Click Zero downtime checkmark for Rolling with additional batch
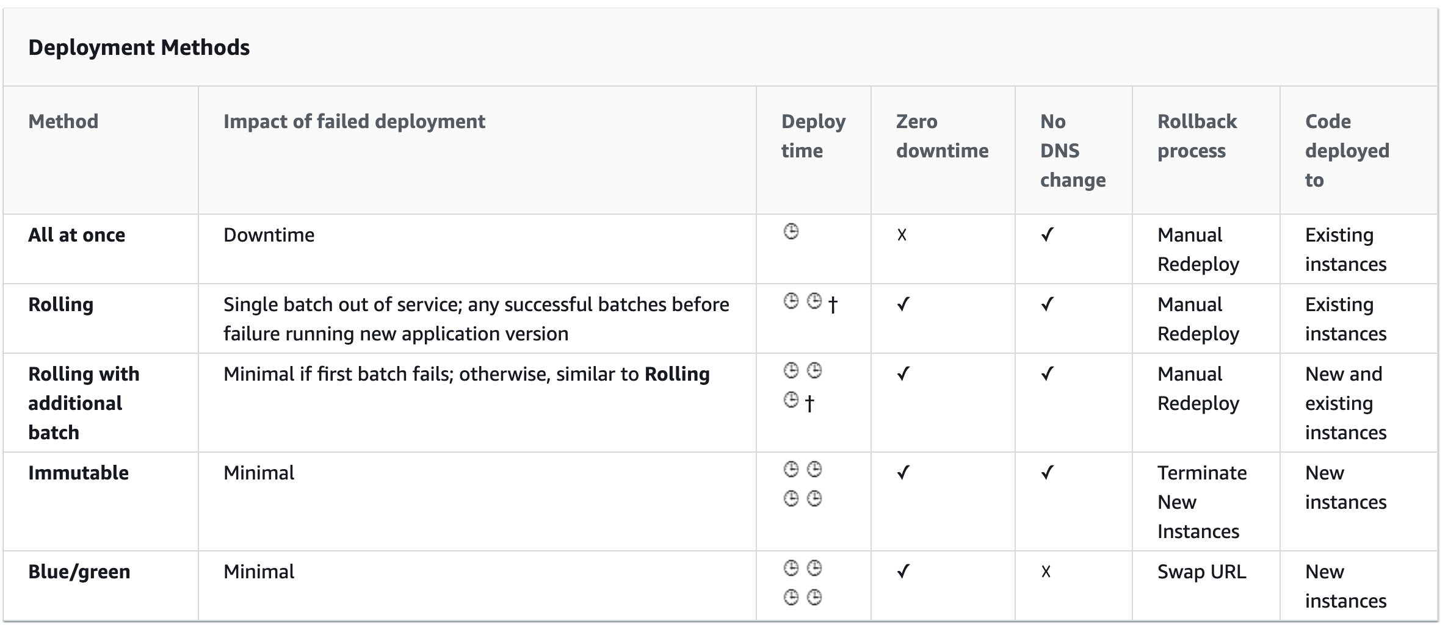1448x632 pixels. pos(903,374)
